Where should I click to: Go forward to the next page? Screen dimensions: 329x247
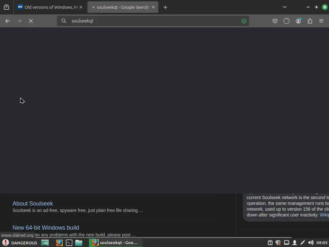[x=19, y=21]
